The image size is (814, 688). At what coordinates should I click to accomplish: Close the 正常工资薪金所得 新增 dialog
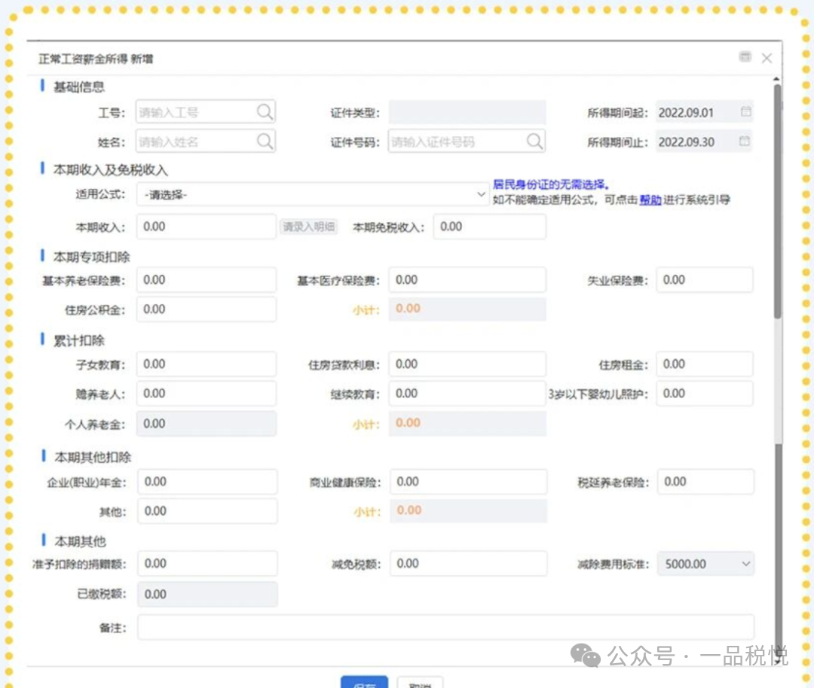tap(767, 58)
